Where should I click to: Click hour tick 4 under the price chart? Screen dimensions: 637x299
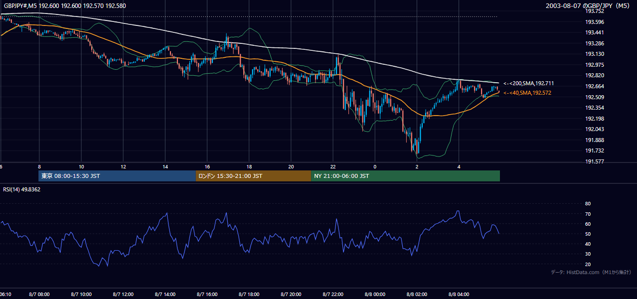(x=459, y=167)
